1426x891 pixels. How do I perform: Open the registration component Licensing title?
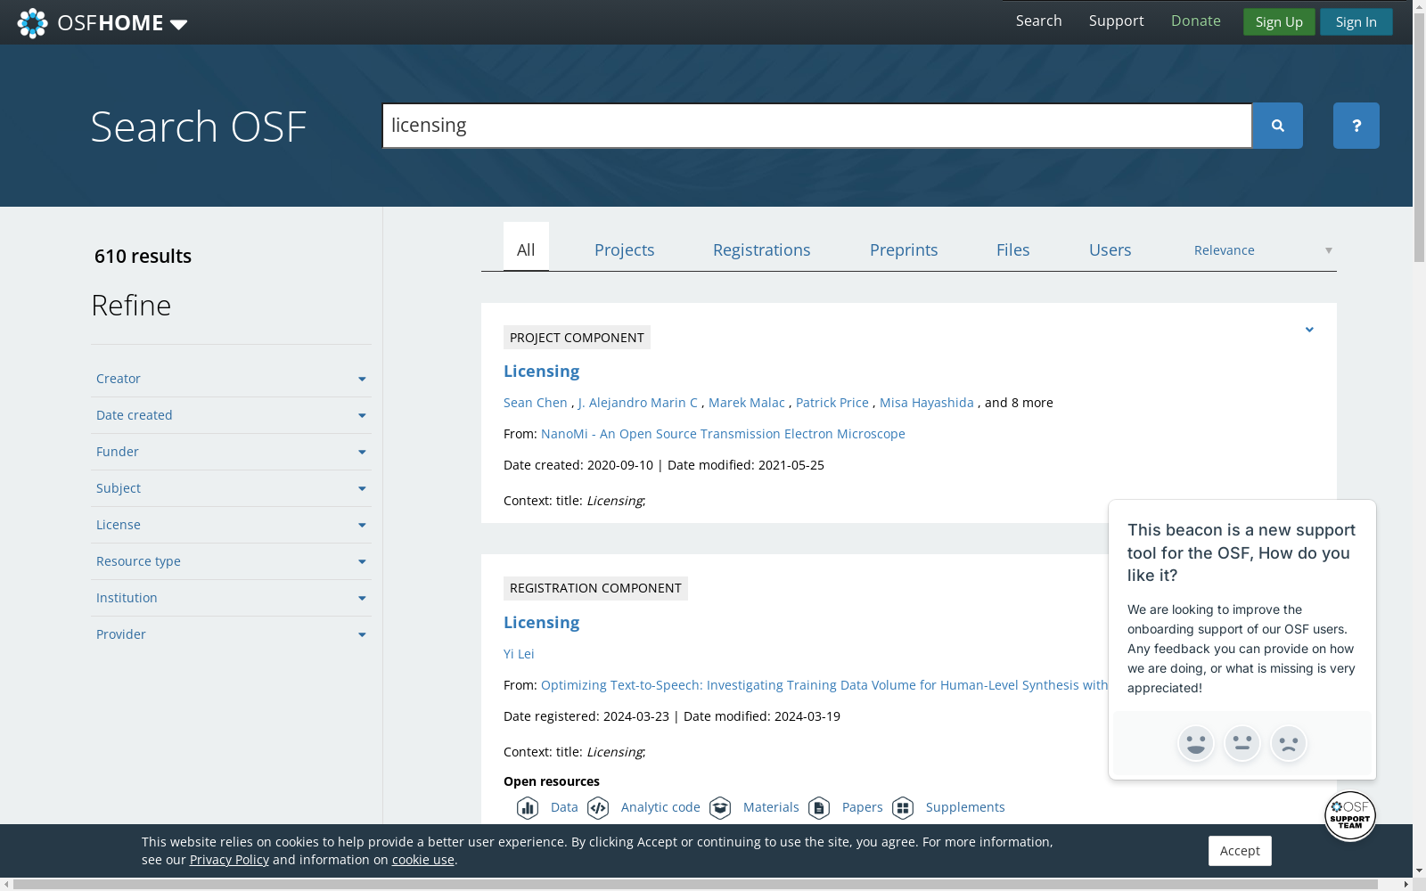coord(542,623)
